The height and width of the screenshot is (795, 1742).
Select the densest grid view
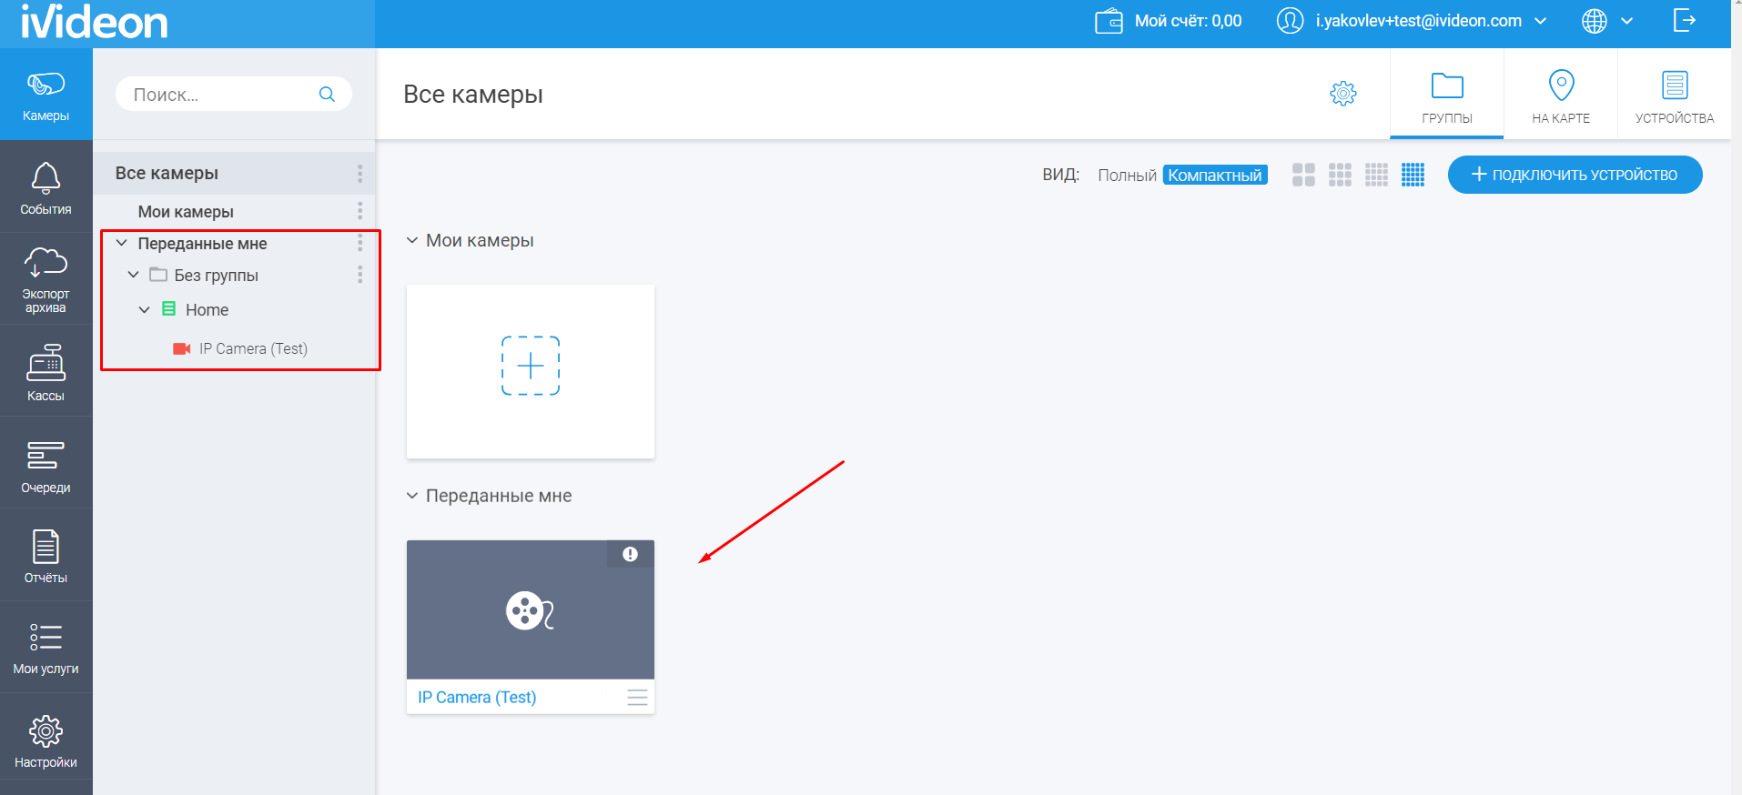1413,175
